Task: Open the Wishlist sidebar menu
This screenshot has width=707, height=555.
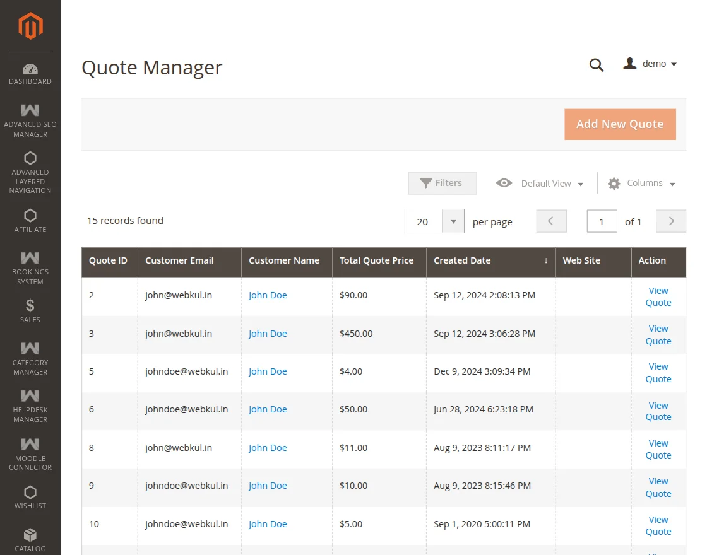Action: (x=30, y=497)
